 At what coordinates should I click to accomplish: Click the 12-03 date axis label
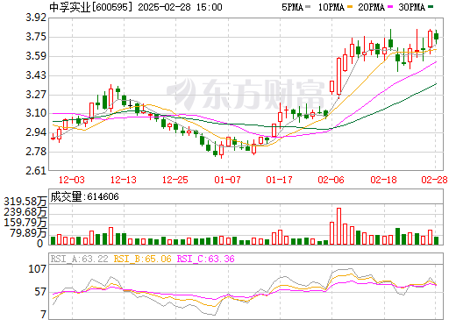pyautogui.click(x=72, y=180)
